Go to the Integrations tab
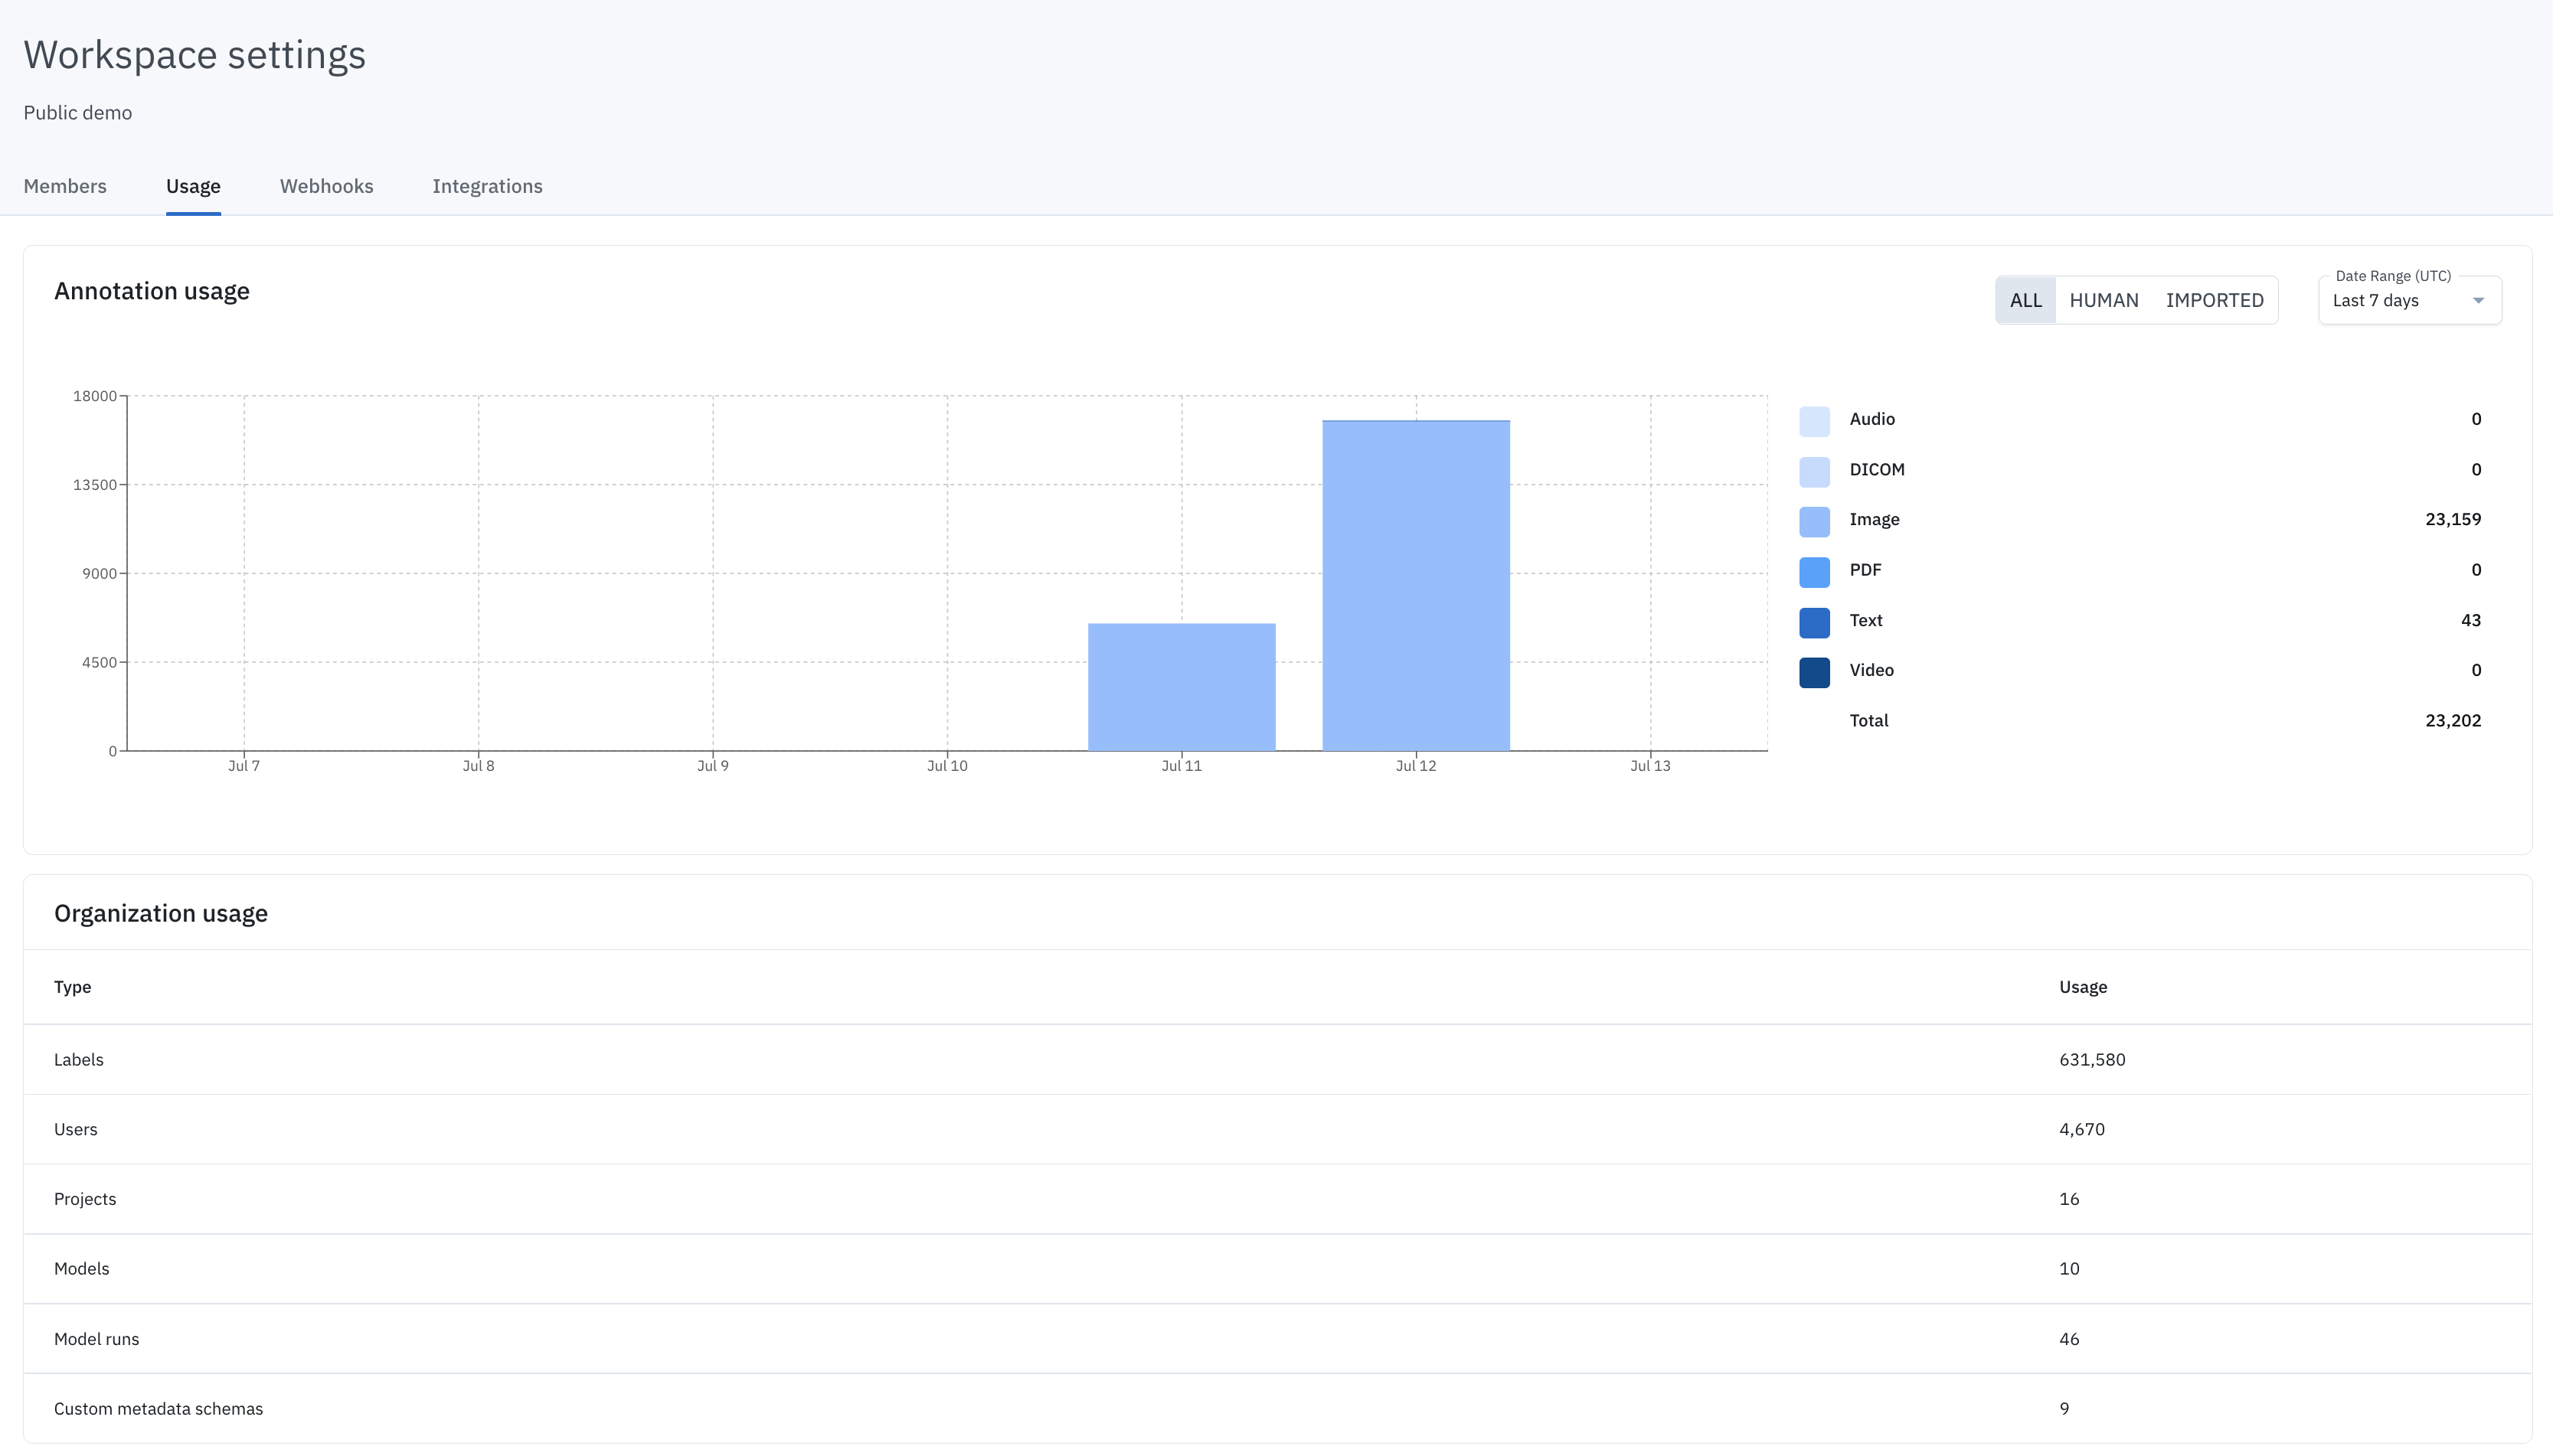This screenshot has height=1456, width=2553. pos(487,186)
